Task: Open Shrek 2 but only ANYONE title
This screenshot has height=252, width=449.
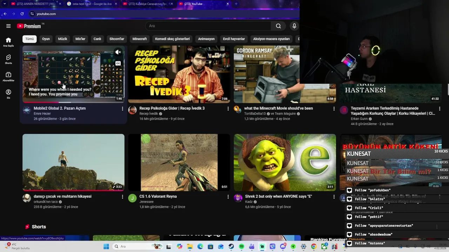Action: pos(278,196)
